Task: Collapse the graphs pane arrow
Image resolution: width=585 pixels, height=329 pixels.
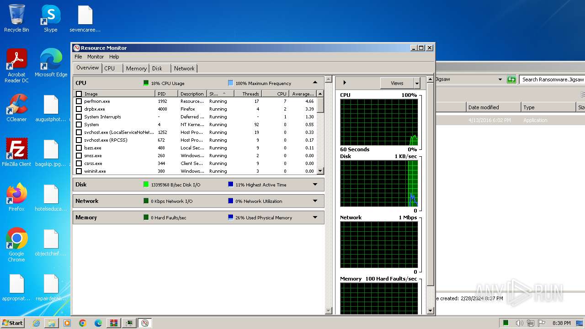Action: 345,83
